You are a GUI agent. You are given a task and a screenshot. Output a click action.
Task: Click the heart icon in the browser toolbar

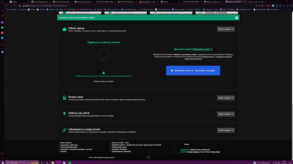coord(268,6)
